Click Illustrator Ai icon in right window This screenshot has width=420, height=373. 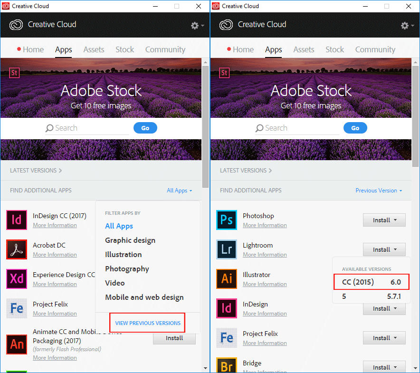pyautogui.click(x=227, y=279)
